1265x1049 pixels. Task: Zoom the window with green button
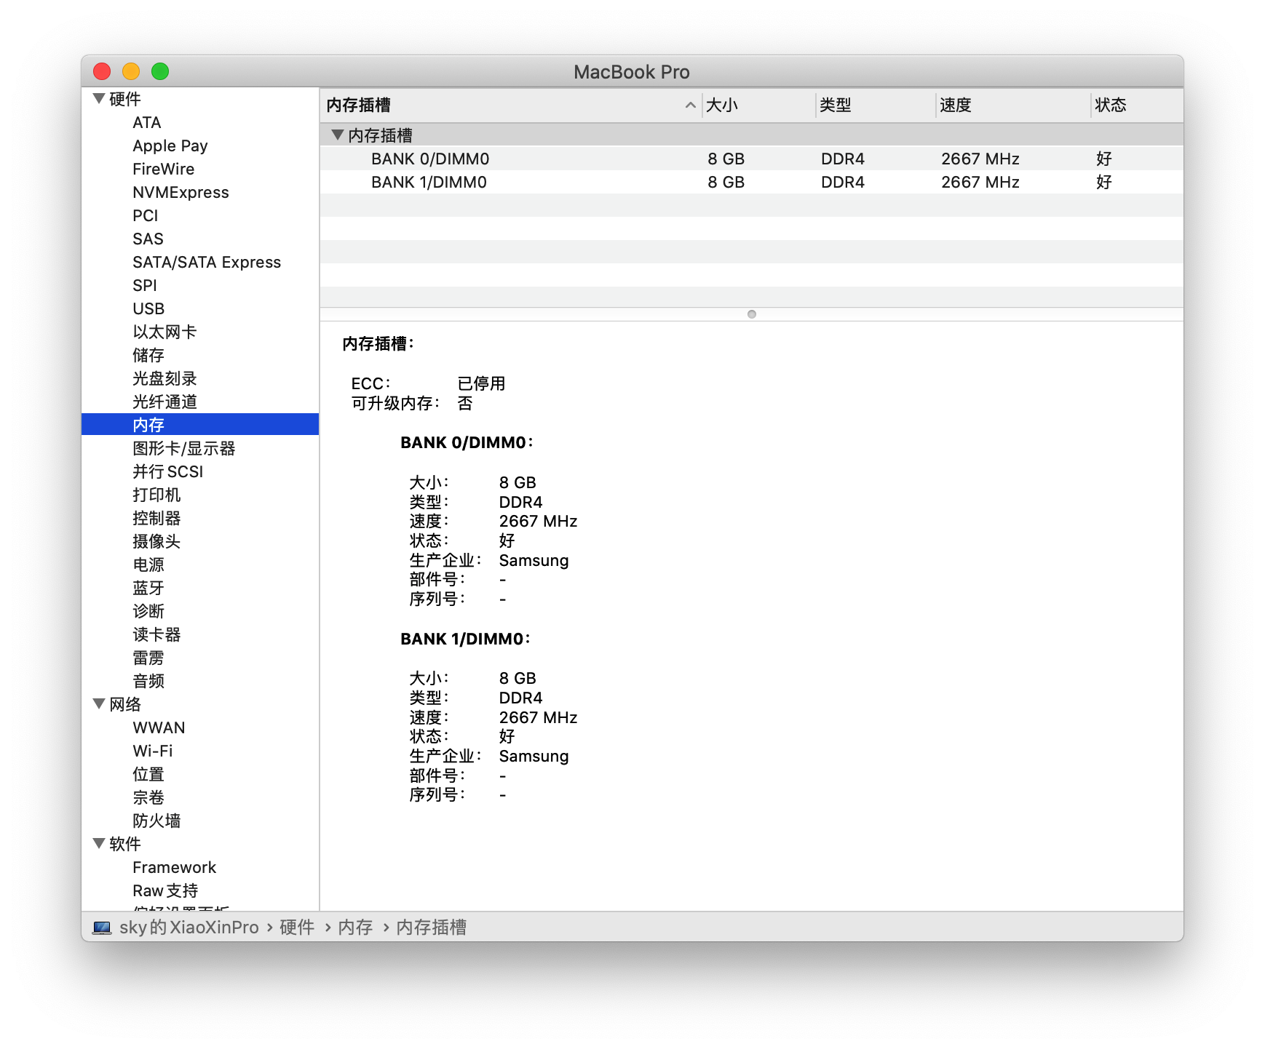[x=160, y=71]
